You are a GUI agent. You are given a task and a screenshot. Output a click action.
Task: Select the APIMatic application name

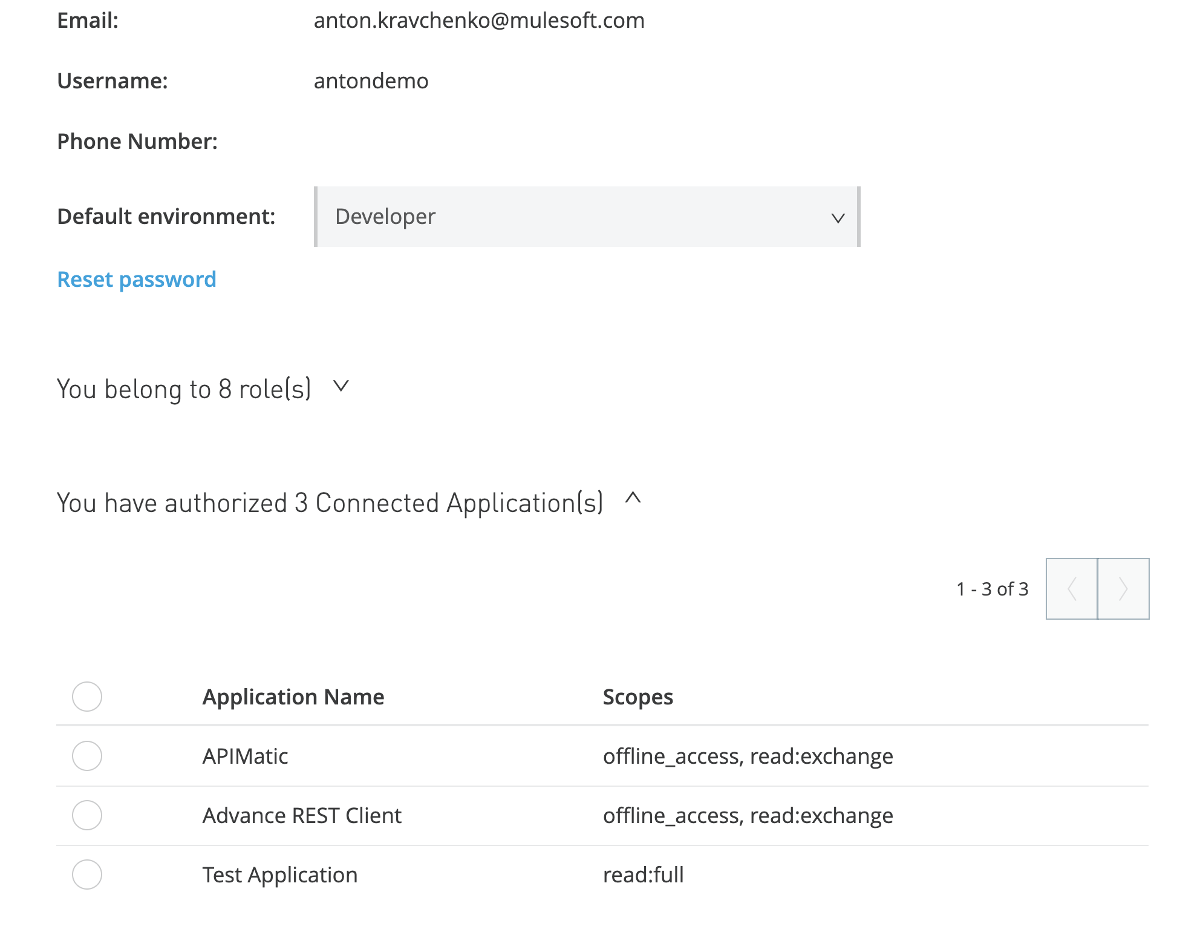pyautogui.click(x=246, y=755)
